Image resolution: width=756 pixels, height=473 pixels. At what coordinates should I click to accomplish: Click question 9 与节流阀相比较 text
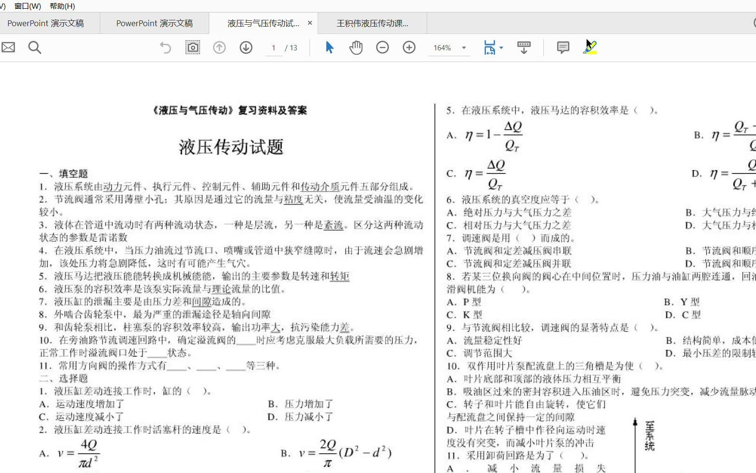[552, 328]
